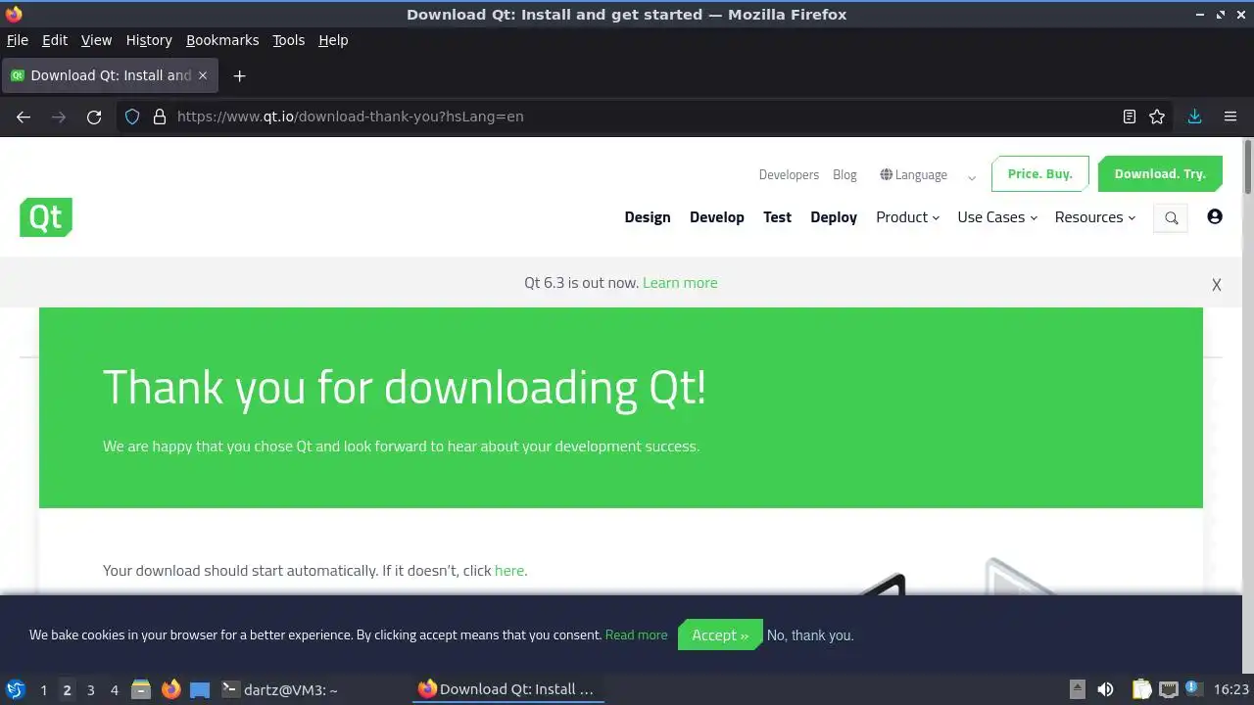Viewport: 1254px width, 705px height.
Task: Click the page vertical scrollbar thumb
Action: tap(1248, 167)
